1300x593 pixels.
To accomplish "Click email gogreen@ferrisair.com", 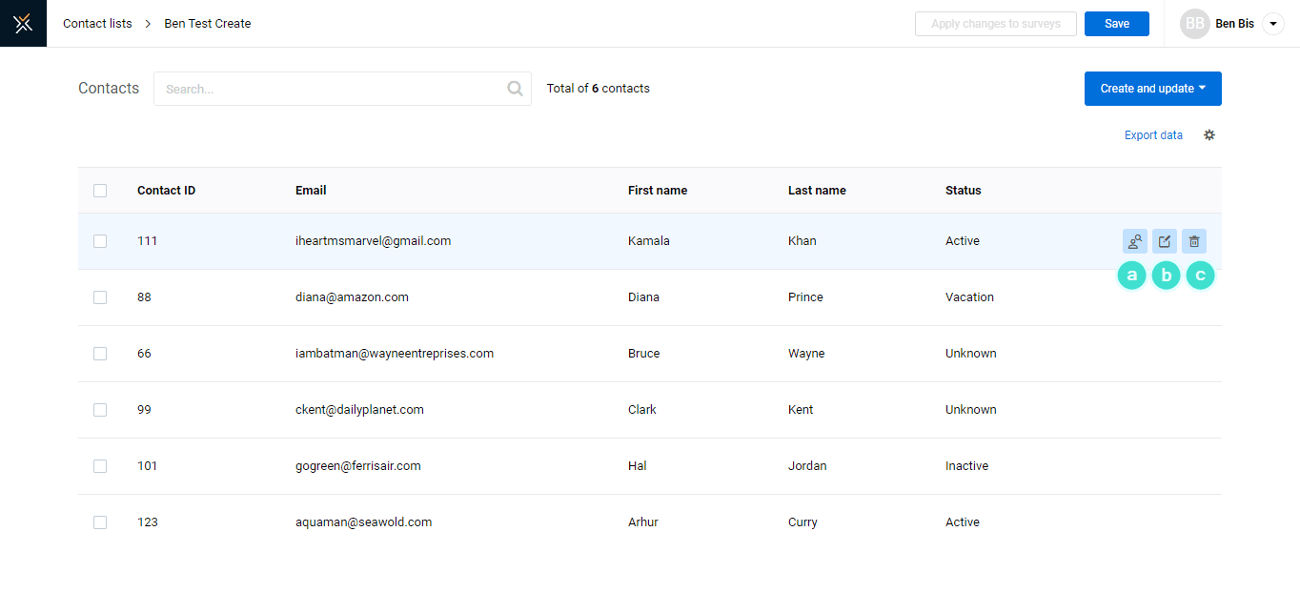I will [x=358, y=466].
